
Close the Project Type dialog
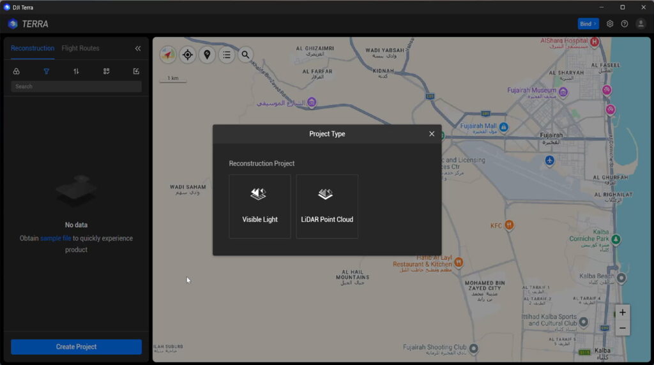432,134
